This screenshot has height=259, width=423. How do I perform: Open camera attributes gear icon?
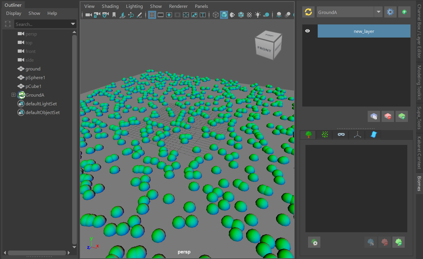click(x=105, y=15)
